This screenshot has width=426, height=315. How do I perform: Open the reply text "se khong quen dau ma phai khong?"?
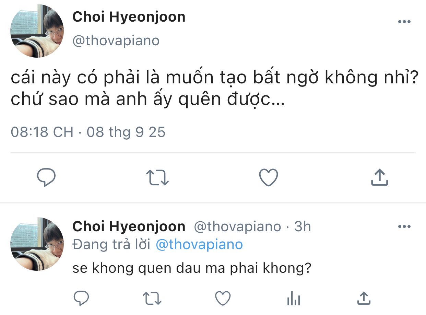[x=192, y=268]
